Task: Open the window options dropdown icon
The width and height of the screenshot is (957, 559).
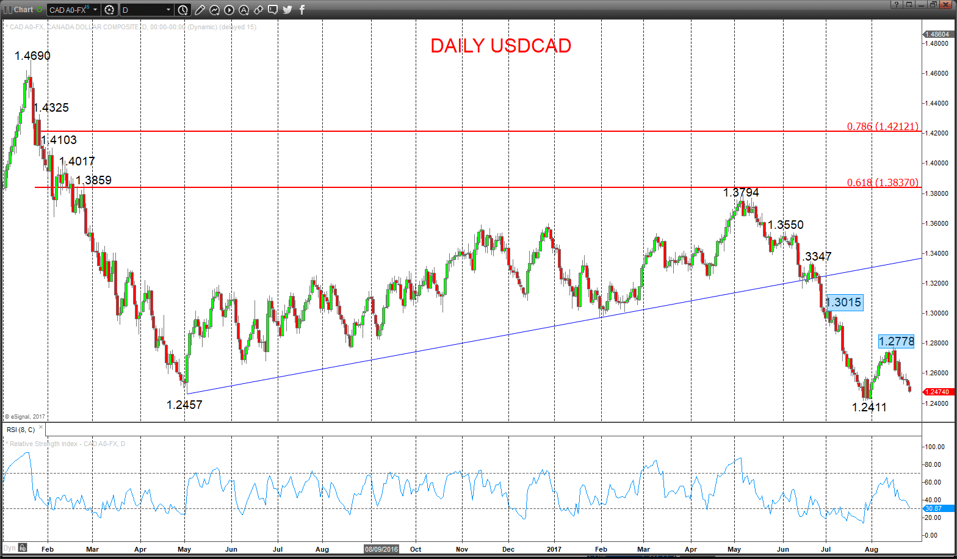Action: (908, 5)
